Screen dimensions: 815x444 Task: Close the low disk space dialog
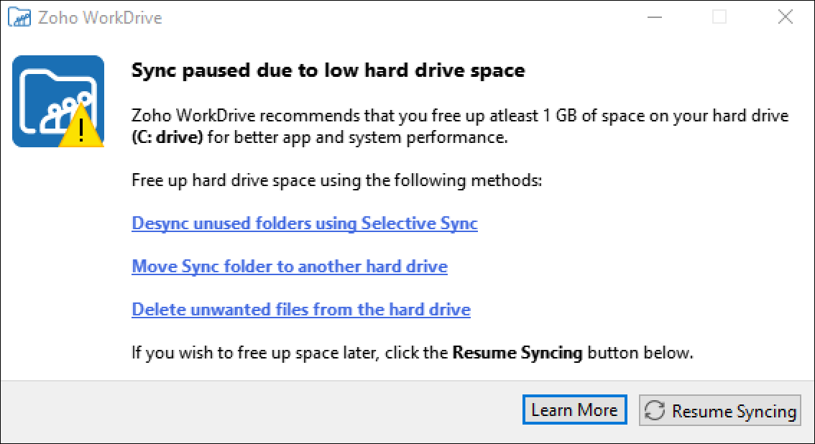[x=785, y=17]
